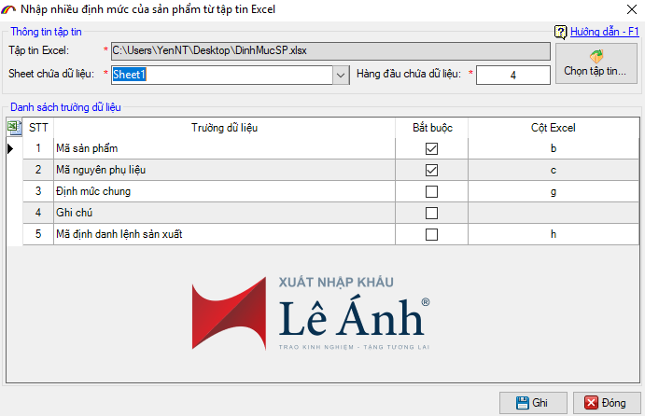Click Excel column cell containing h
Image resolution: width=645 pixels, height=416 pixels.
point(554,234)
